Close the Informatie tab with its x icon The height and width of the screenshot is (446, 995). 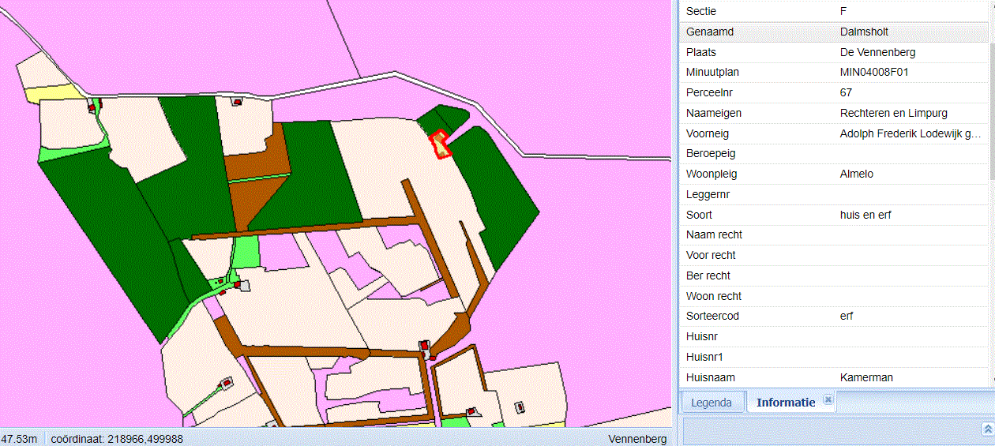[828, 400]
